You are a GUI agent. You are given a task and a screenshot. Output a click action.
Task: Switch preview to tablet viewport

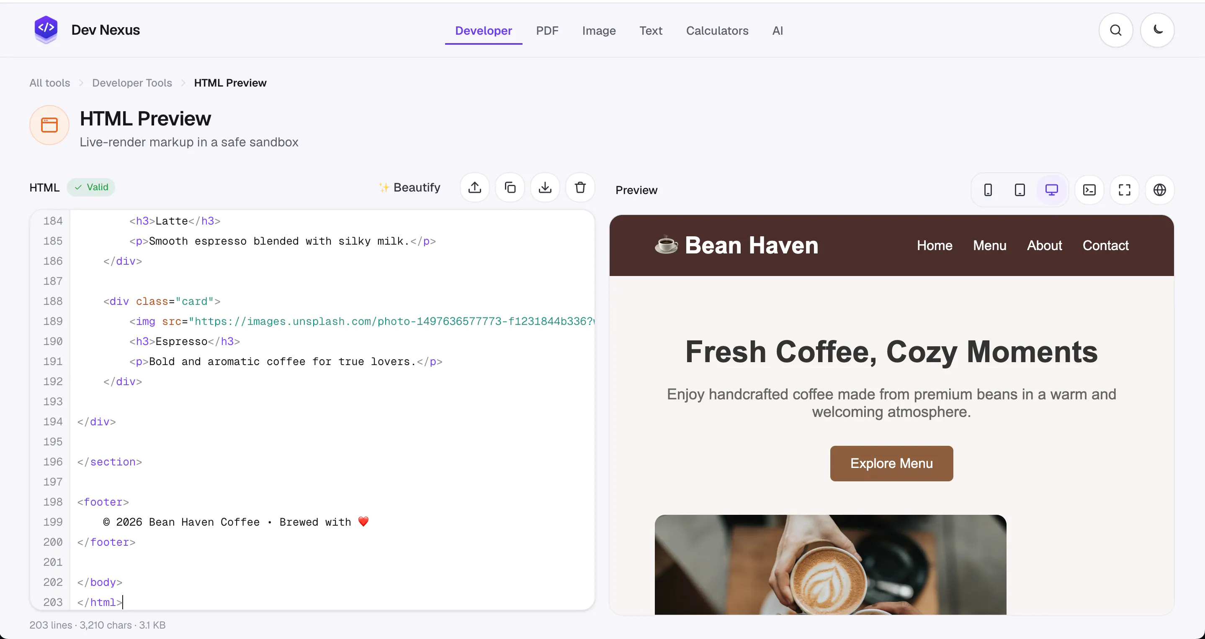click(x=1020, y=190)
